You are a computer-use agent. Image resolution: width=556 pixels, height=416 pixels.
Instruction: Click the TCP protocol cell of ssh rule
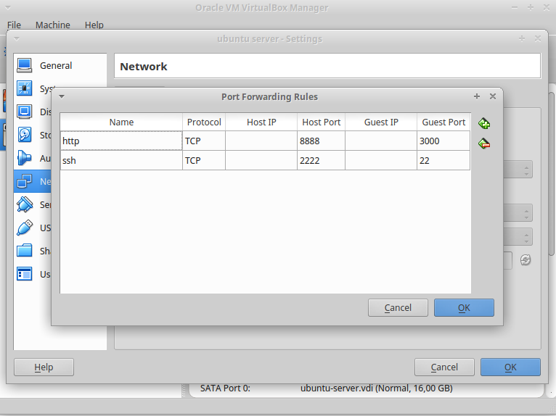point(204,160)
